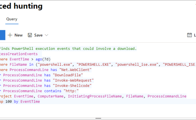Click the "Invoke-WebRequest" string
Image resolution: width=196 pixels, height=120 pixels.
pos(73,80)
